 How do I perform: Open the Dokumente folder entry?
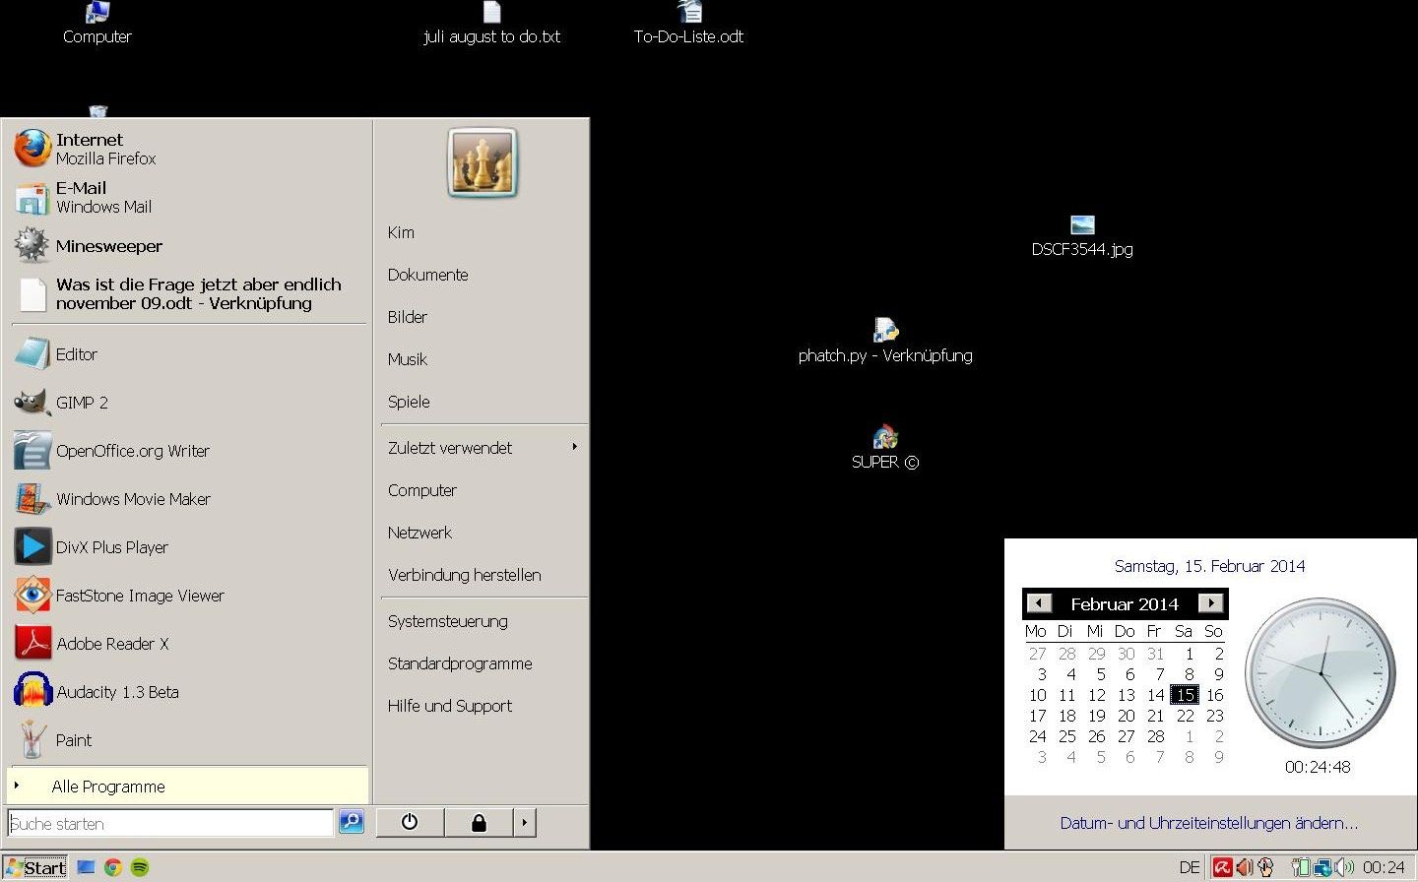(x=427, y=275)
